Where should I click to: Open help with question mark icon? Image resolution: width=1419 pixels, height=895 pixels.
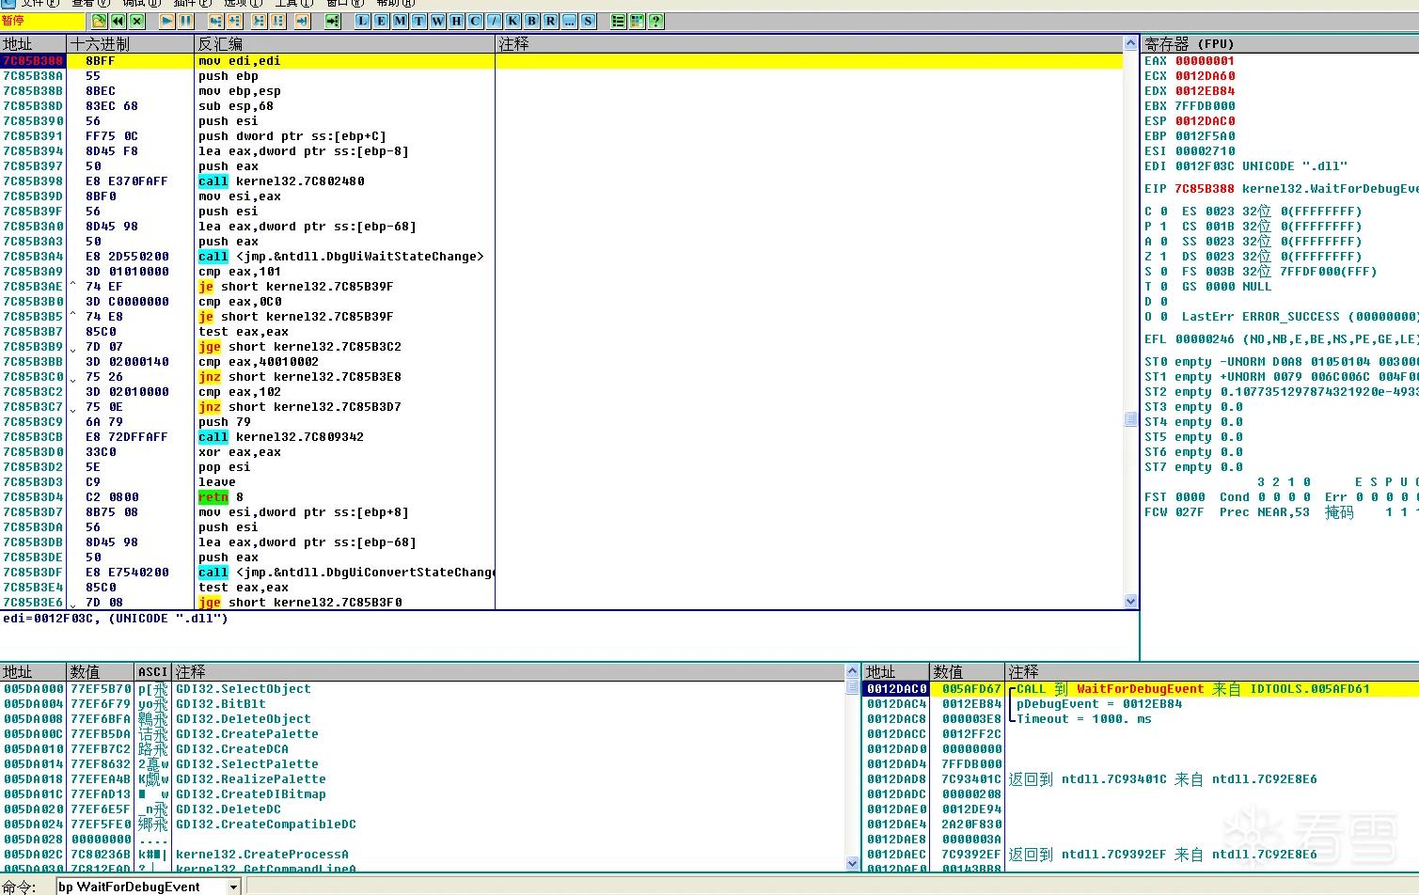[x=656, y=21]
